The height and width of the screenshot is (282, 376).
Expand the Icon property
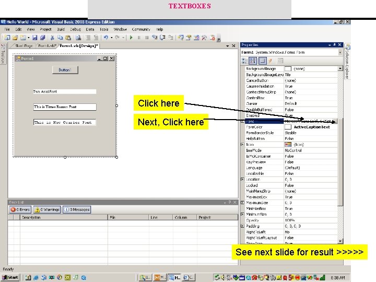242,144
